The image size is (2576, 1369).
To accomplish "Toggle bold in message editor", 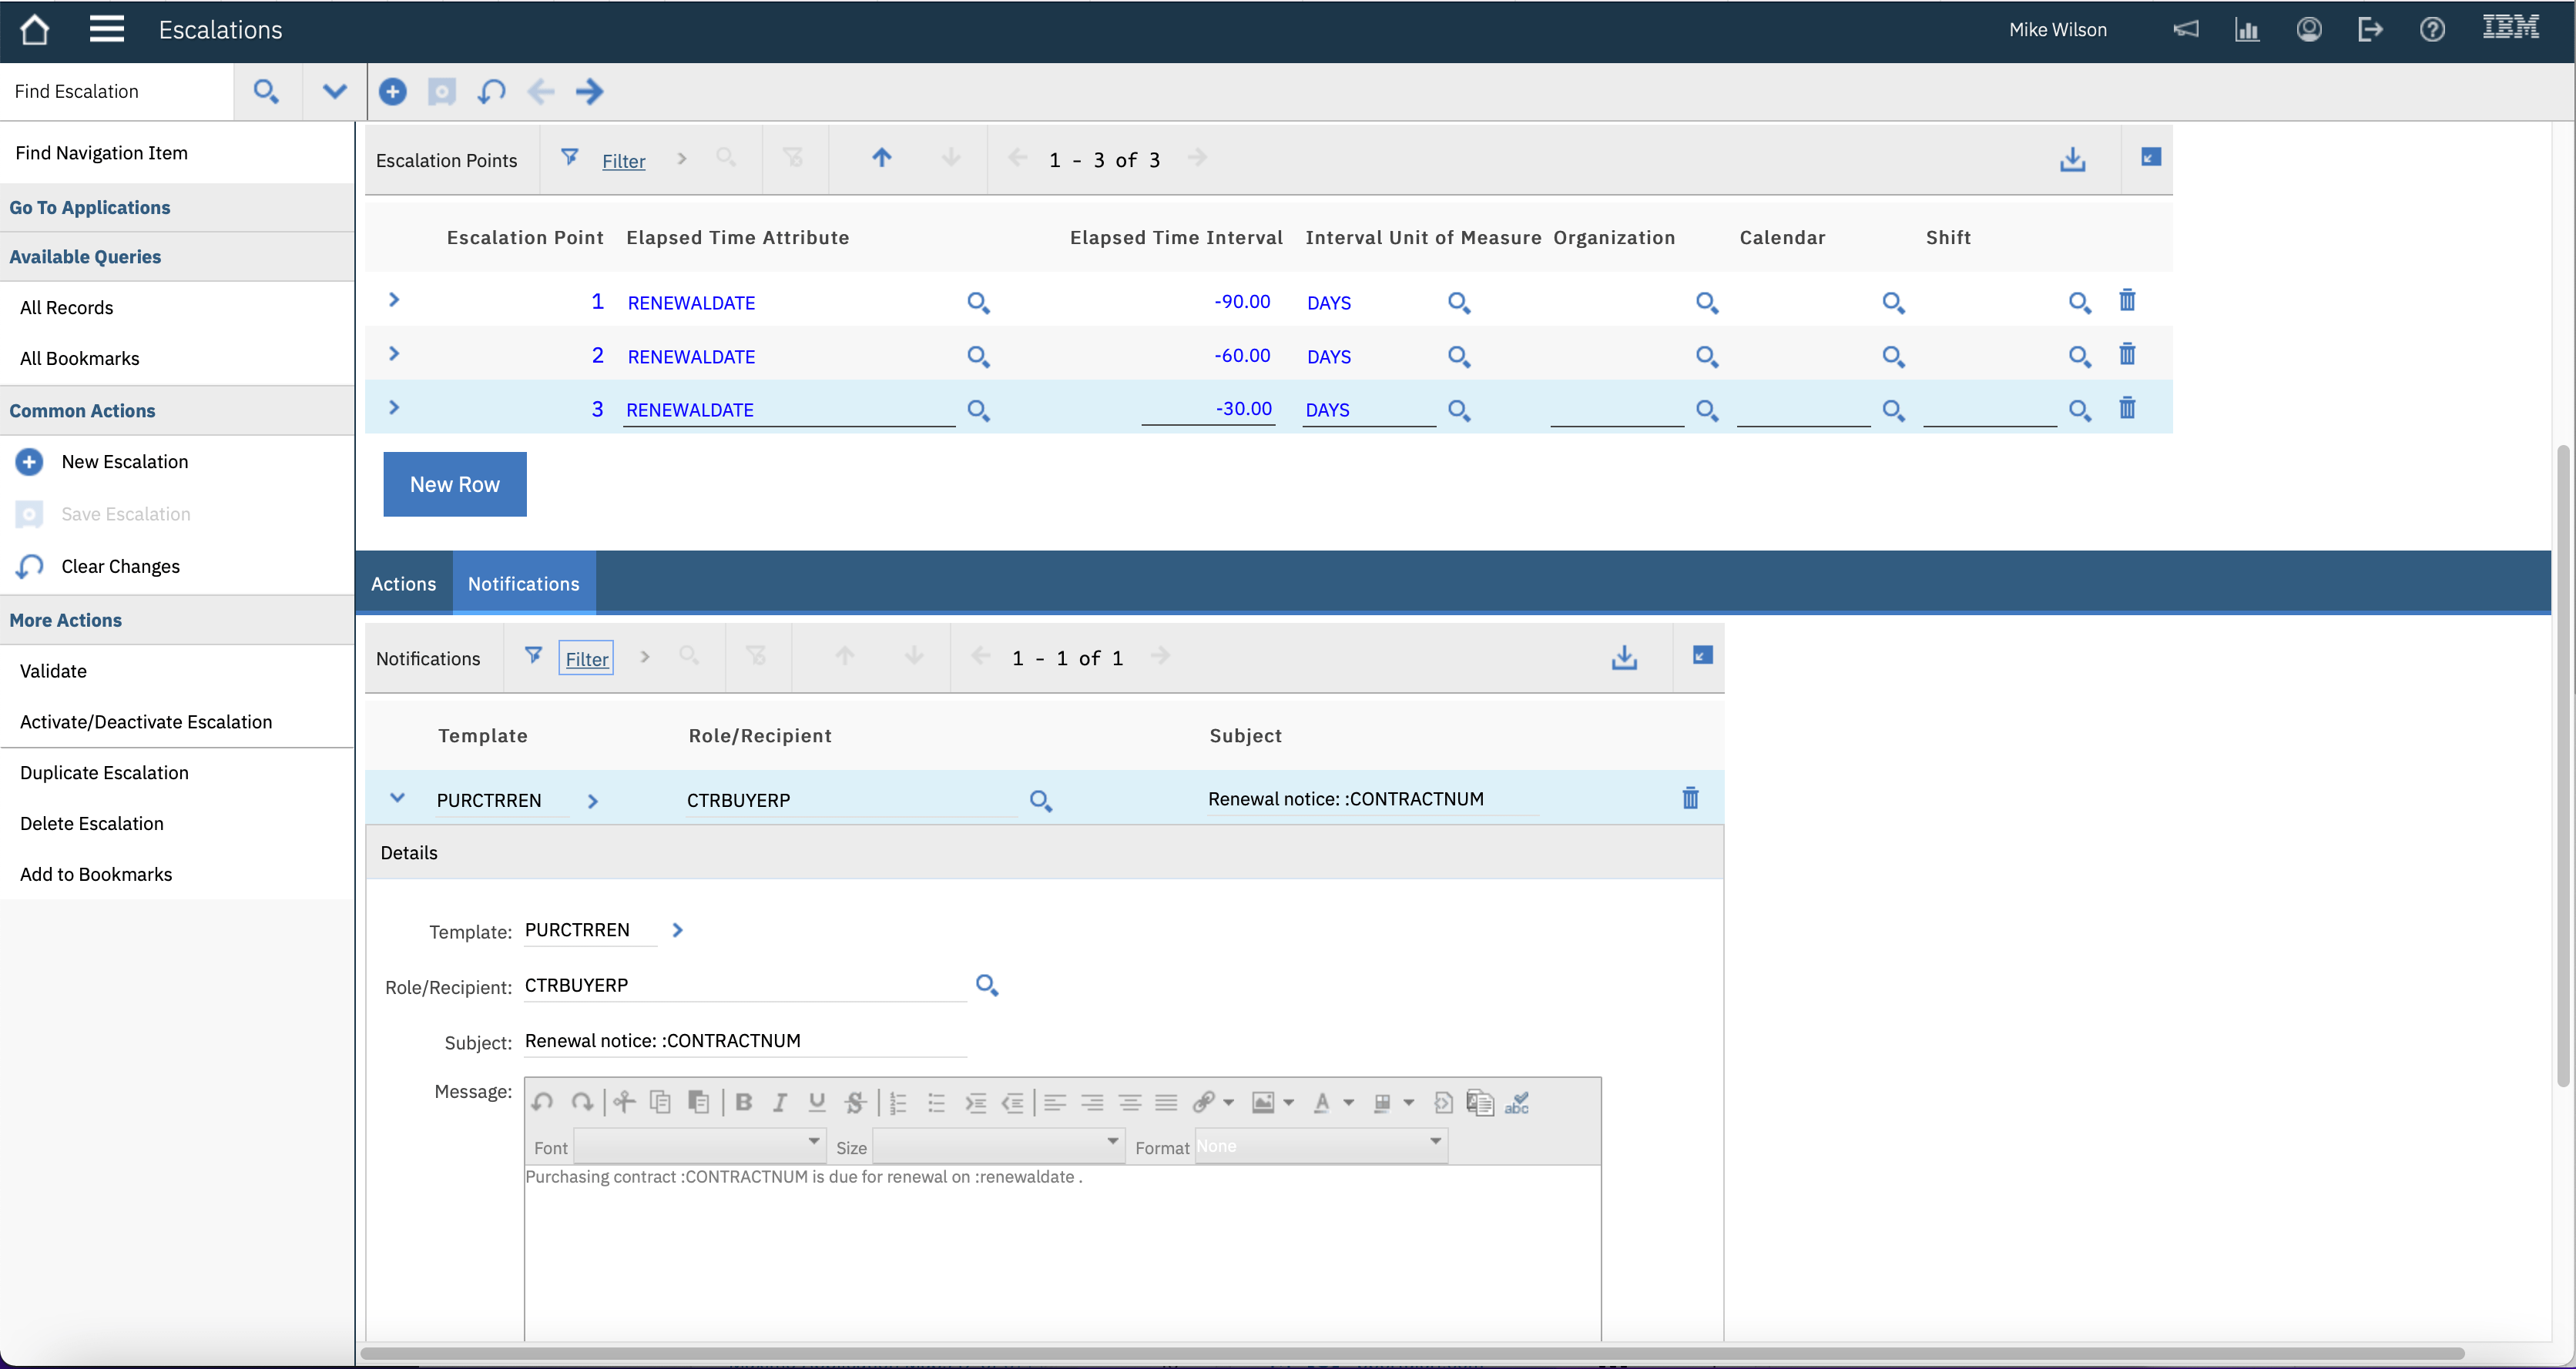I will (x=743, y=1102).
